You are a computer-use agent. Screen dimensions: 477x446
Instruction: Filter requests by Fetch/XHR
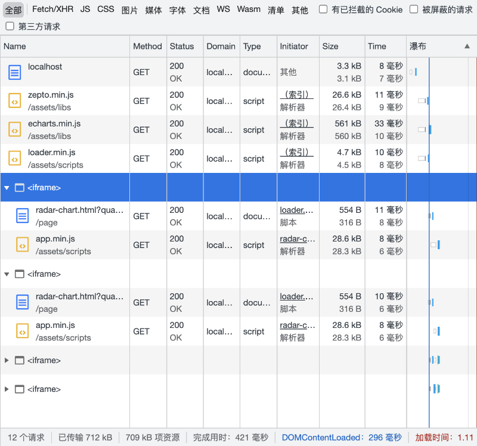[x=52, y=10]
